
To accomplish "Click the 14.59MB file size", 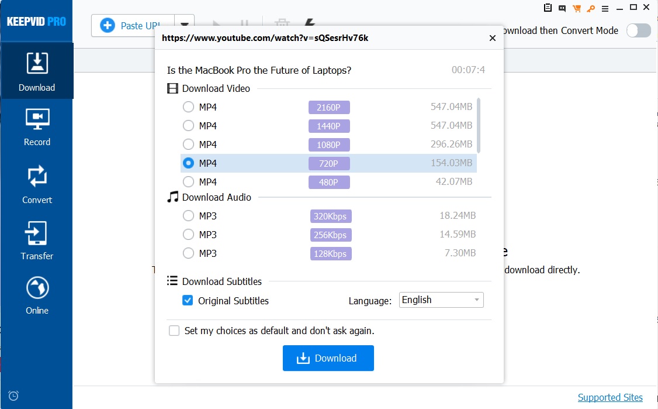I will point(458,234).
